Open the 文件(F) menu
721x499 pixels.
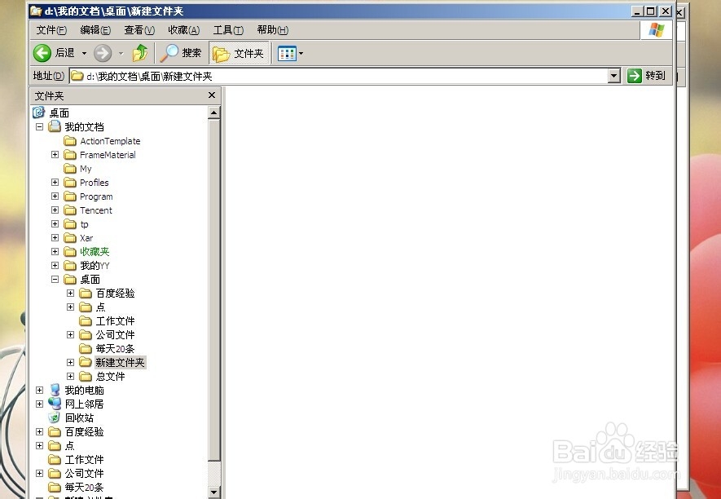pos(51,30)
